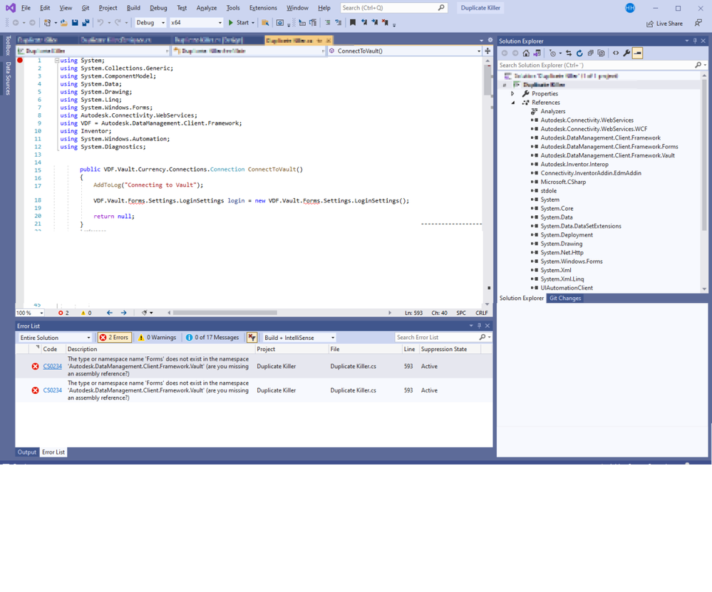Image resolution: width=712 pixels, height=592 pixels.
Task: Click the split editor icon above scrollbar
Action: [x=487, y=51]
